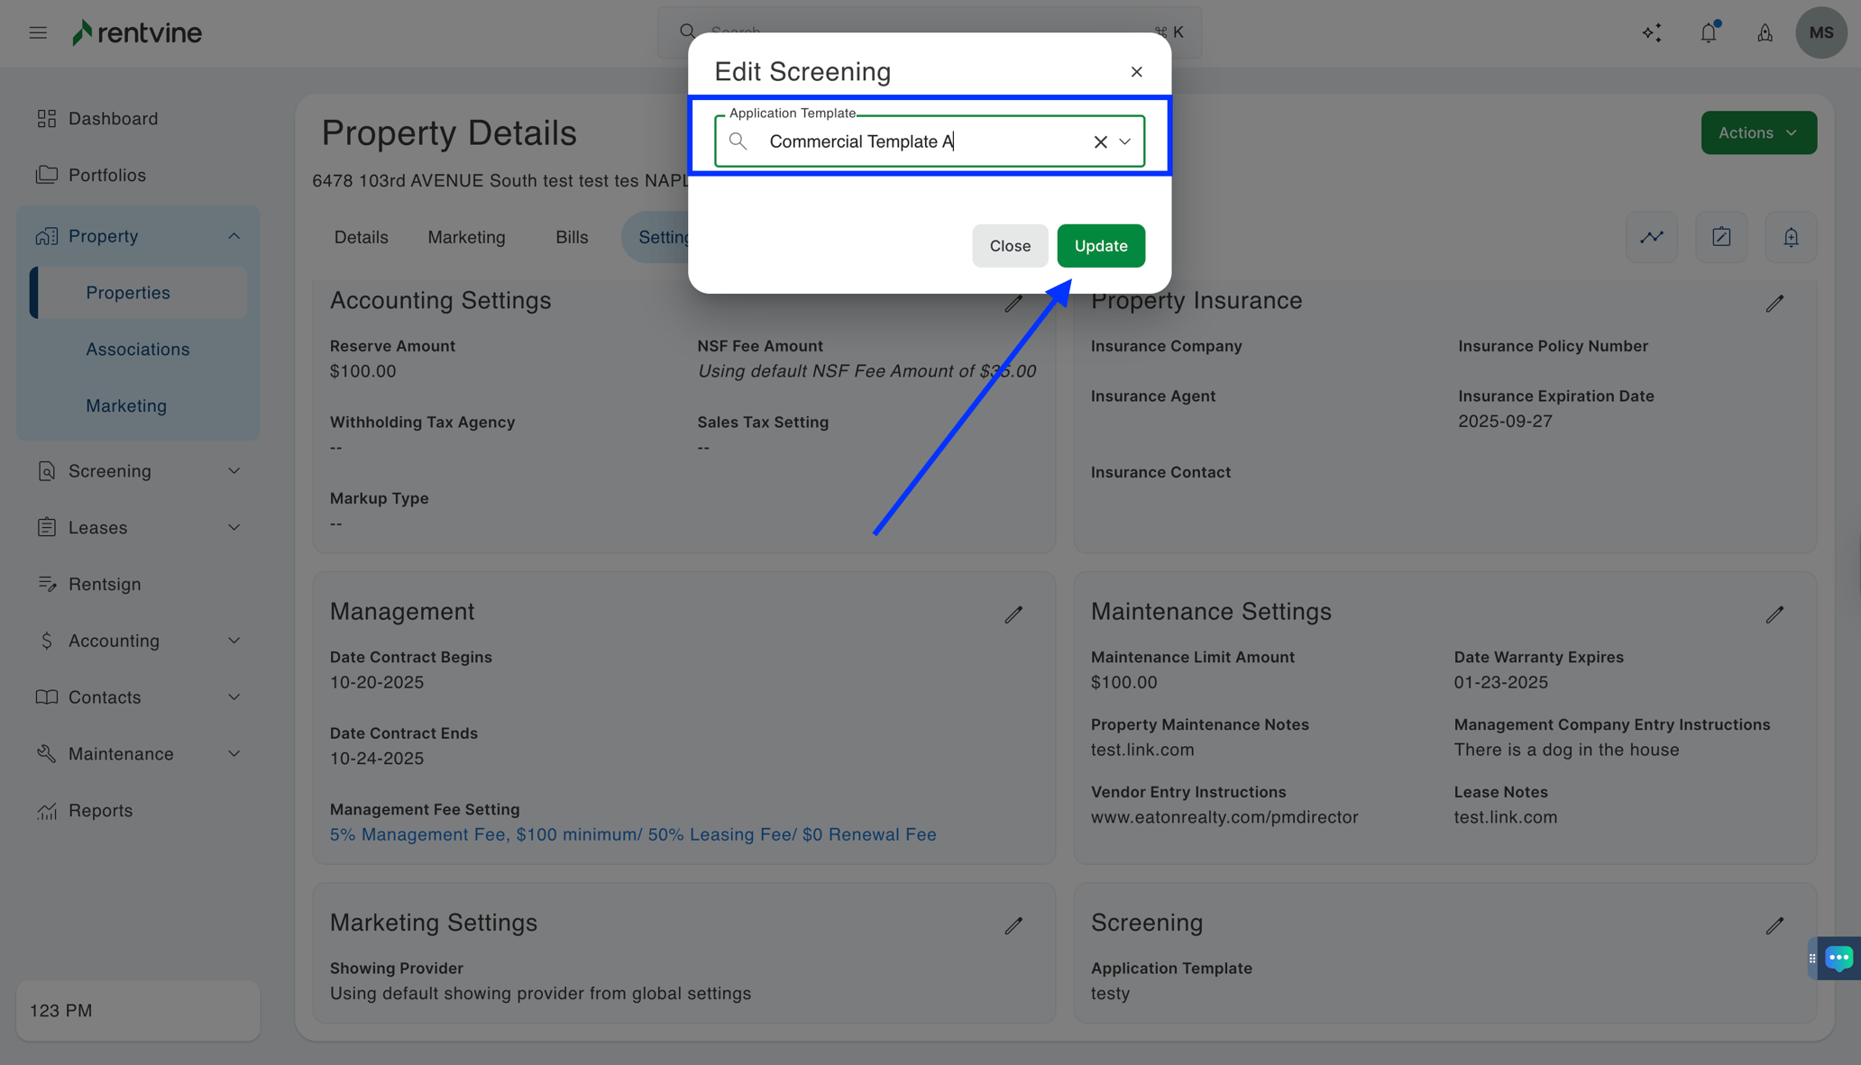Click the activity chart icon near Actions
The height and width of the screenshot is (1065, 1861).
coord(1651,236)
